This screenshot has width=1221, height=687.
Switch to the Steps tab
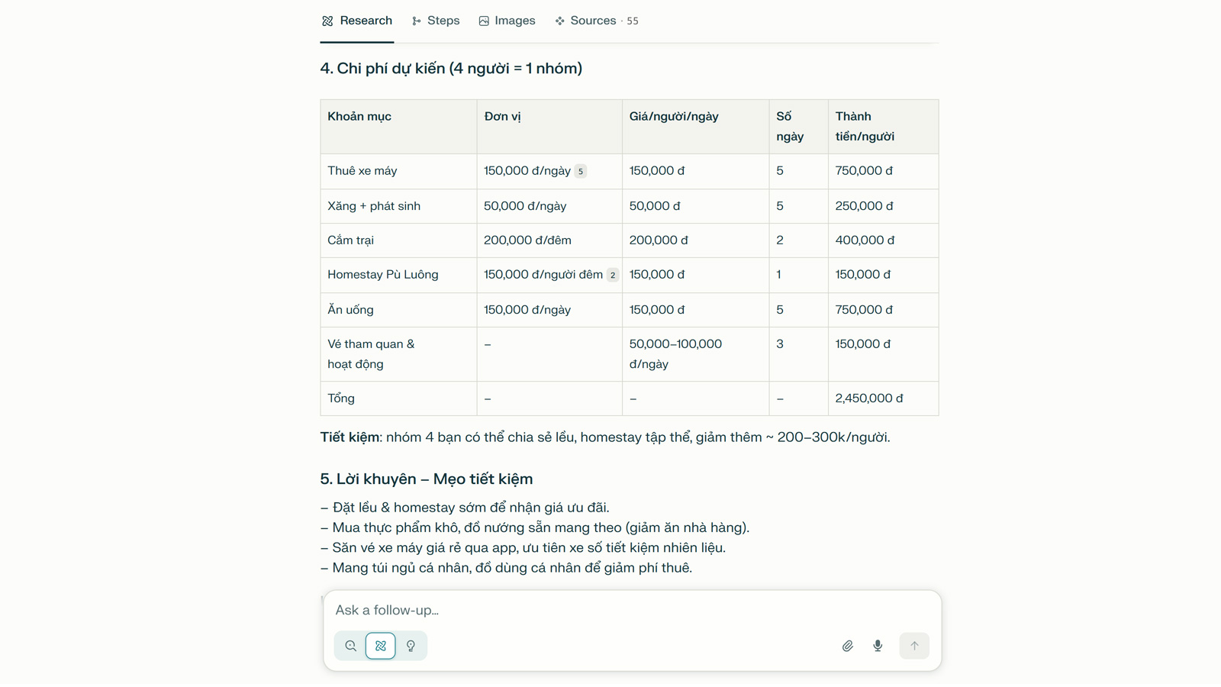(435, 21)
